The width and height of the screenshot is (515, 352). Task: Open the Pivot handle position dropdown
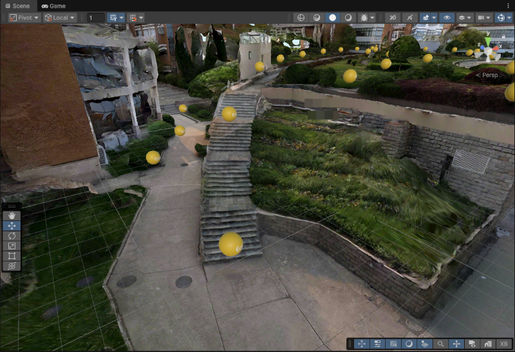tap(24, 17)
